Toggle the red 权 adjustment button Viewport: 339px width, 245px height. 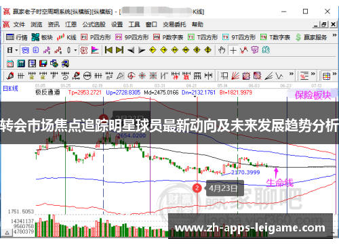tap(84, 50)
